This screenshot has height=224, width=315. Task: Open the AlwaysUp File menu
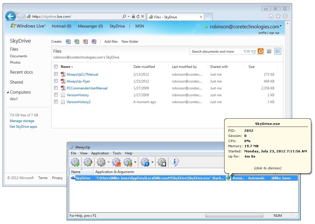[74, 153]
